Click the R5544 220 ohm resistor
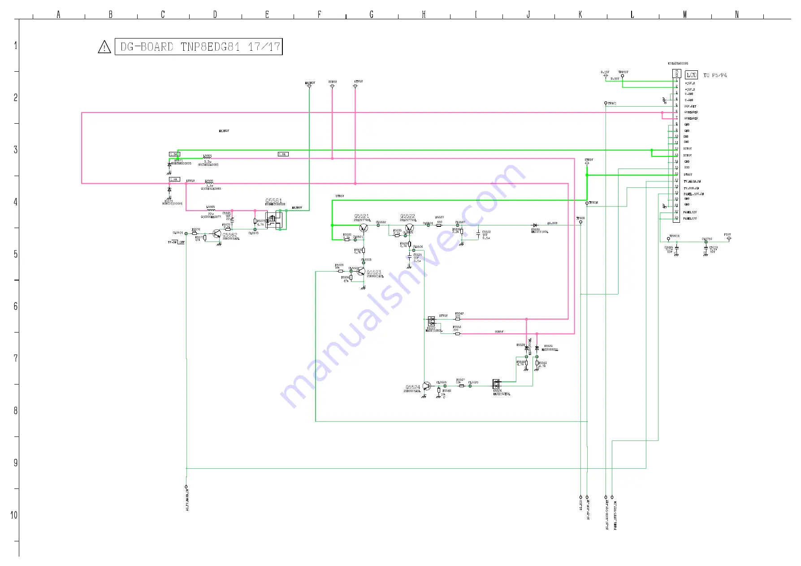This screenshot has width=801, height=566. click(x=458, y=334)
